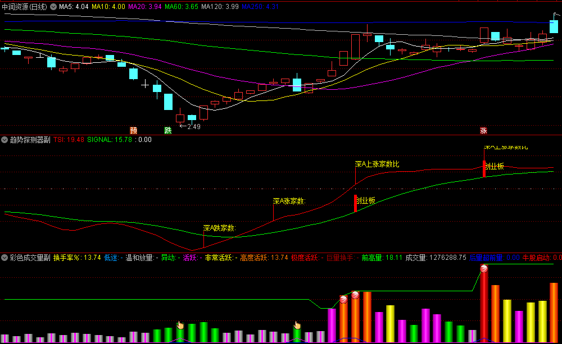The image size is (562, 344).
Task: Click red signal bar on the green SIGNAL line
Action: click(355, 203)
